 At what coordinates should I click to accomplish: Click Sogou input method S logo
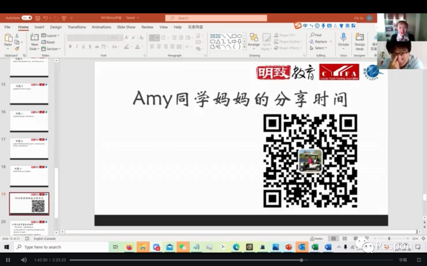[x=298, y=26]
